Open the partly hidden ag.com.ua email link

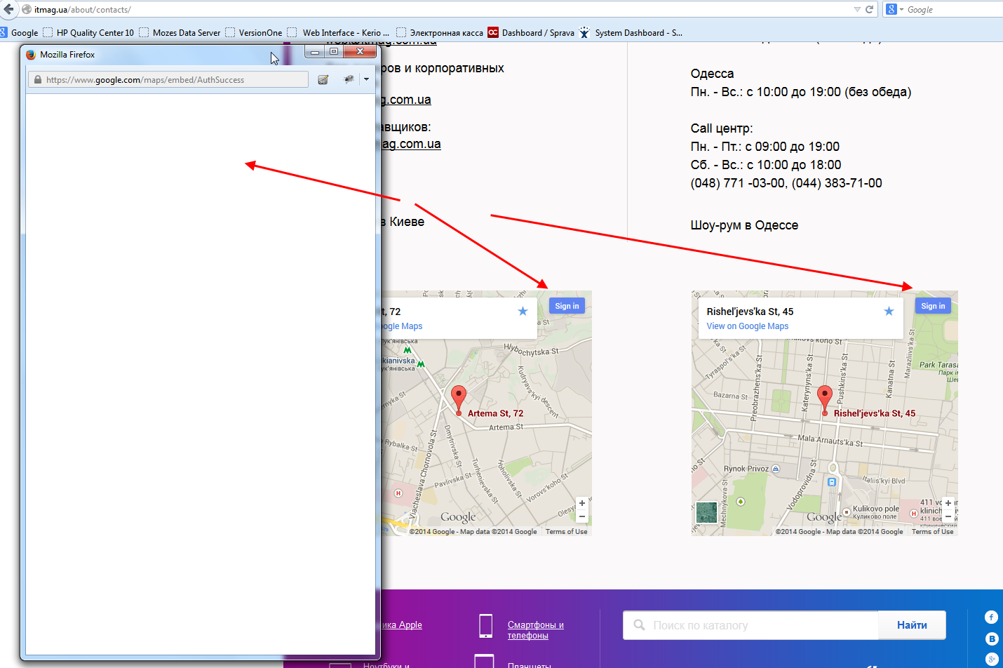(411, 144)
